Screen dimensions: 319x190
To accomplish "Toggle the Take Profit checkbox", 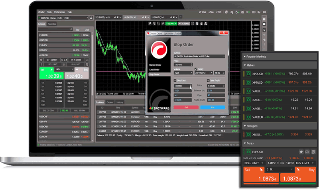I will click(x=208, y=80).
